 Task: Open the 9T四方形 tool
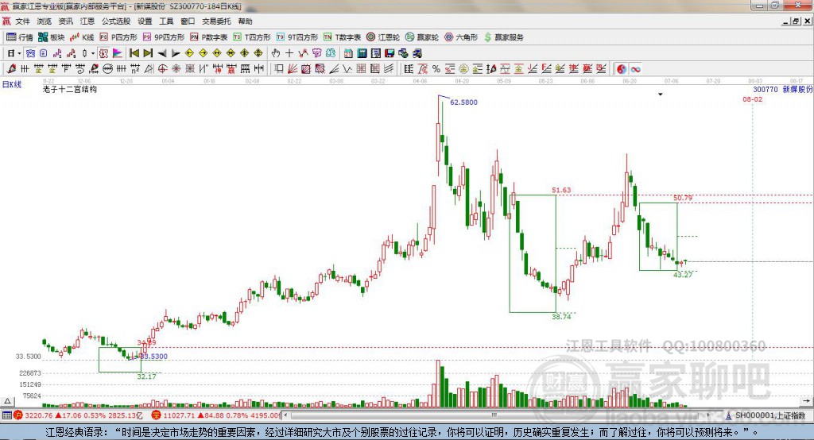tap(297, 37)
